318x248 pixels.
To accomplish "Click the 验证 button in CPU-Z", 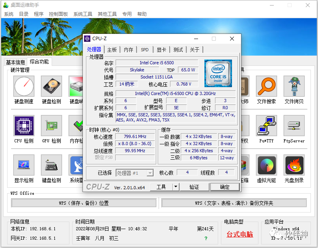I will (x=194, y=186).
